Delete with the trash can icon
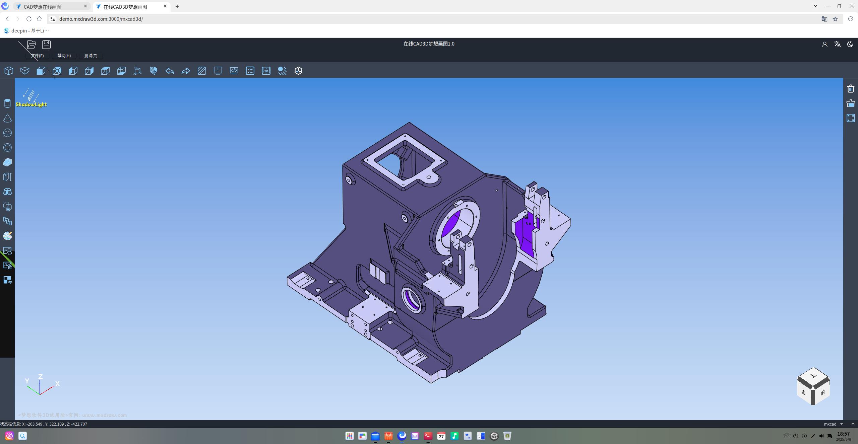 pyautogui.click(x=851, y=89)
